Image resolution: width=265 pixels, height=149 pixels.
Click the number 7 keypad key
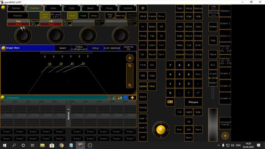pyautogui.click(x=170, y=65)
